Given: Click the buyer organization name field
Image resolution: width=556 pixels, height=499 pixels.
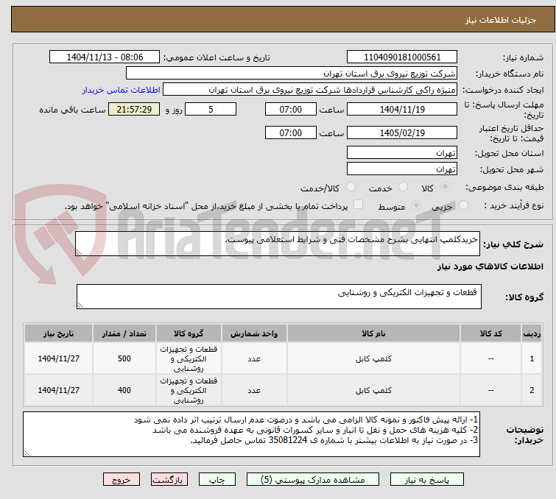Looking at the screenshot, I should pyautogui.click(x=292, y=74).
